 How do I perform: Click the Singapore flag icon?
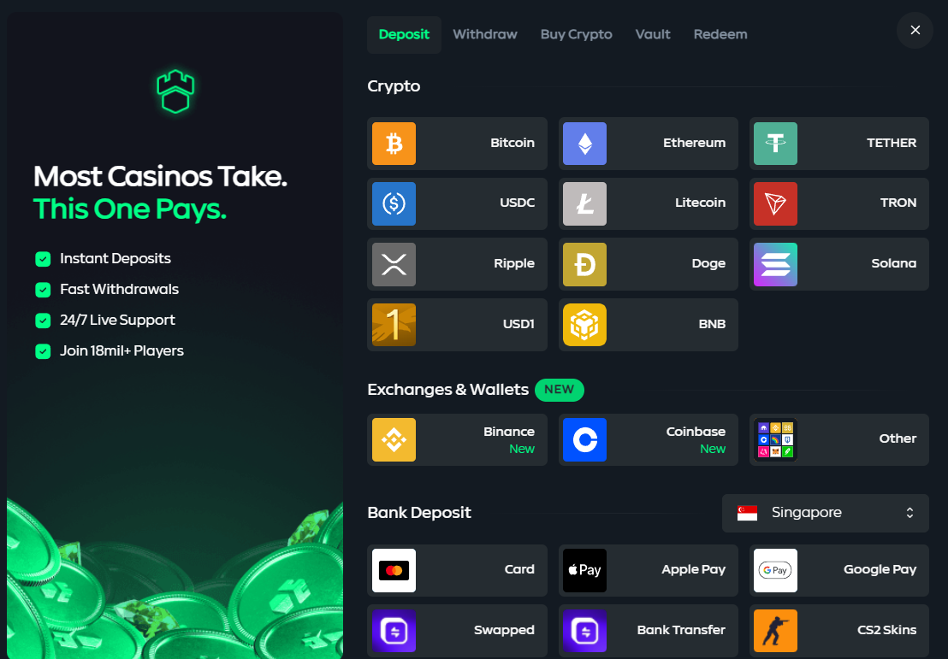[x=747, y=513]
